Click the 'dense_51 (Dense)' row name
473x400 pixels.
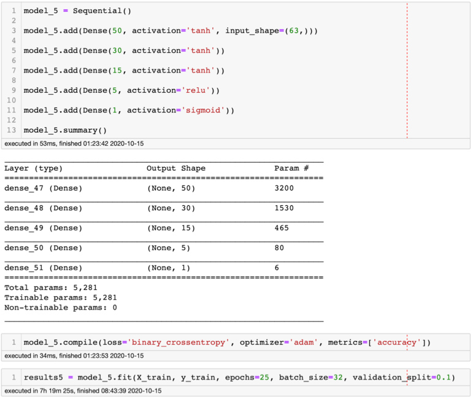pos(43,268)
